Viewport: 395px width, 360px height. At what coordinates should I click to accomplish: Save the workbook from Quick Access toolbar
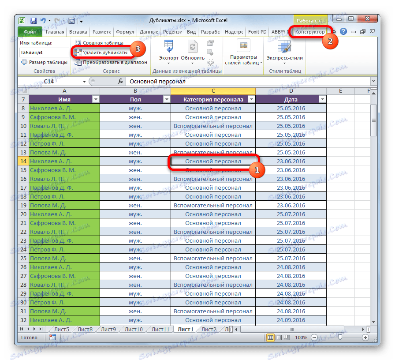click(33, 20)
